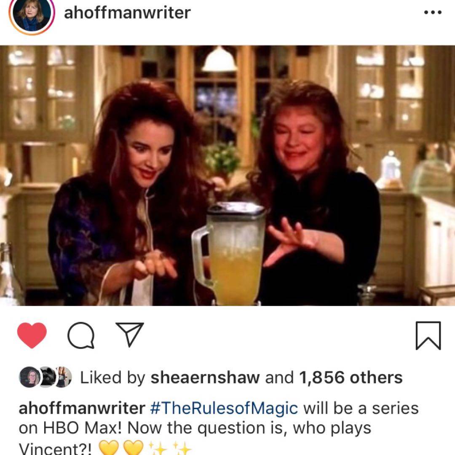The width and height of the screenshot is (455, 455).
Task: Tap the middle liker avatar
Action: (46, 377)
